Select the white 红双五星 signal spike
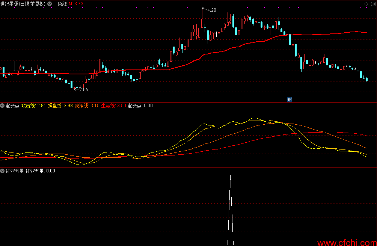This screenshot has height=246, width=377. (230, 210)
